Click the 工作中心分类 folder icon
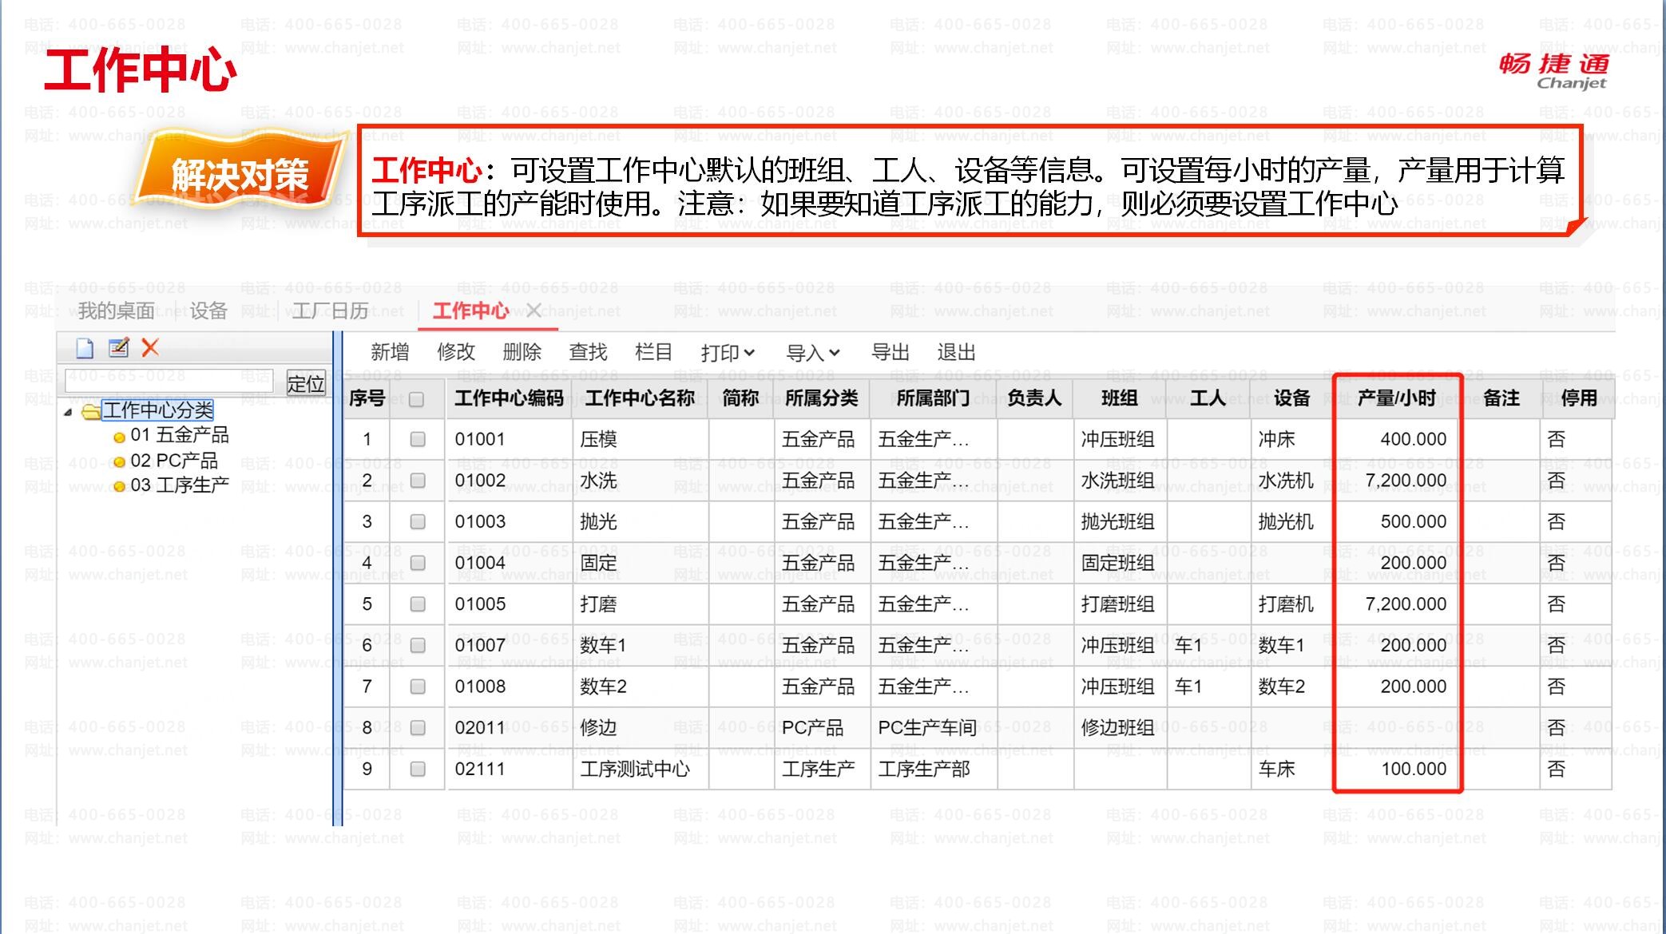Image resolution: width=1666 pixels, height=934 pixels. tap(90, 411)
